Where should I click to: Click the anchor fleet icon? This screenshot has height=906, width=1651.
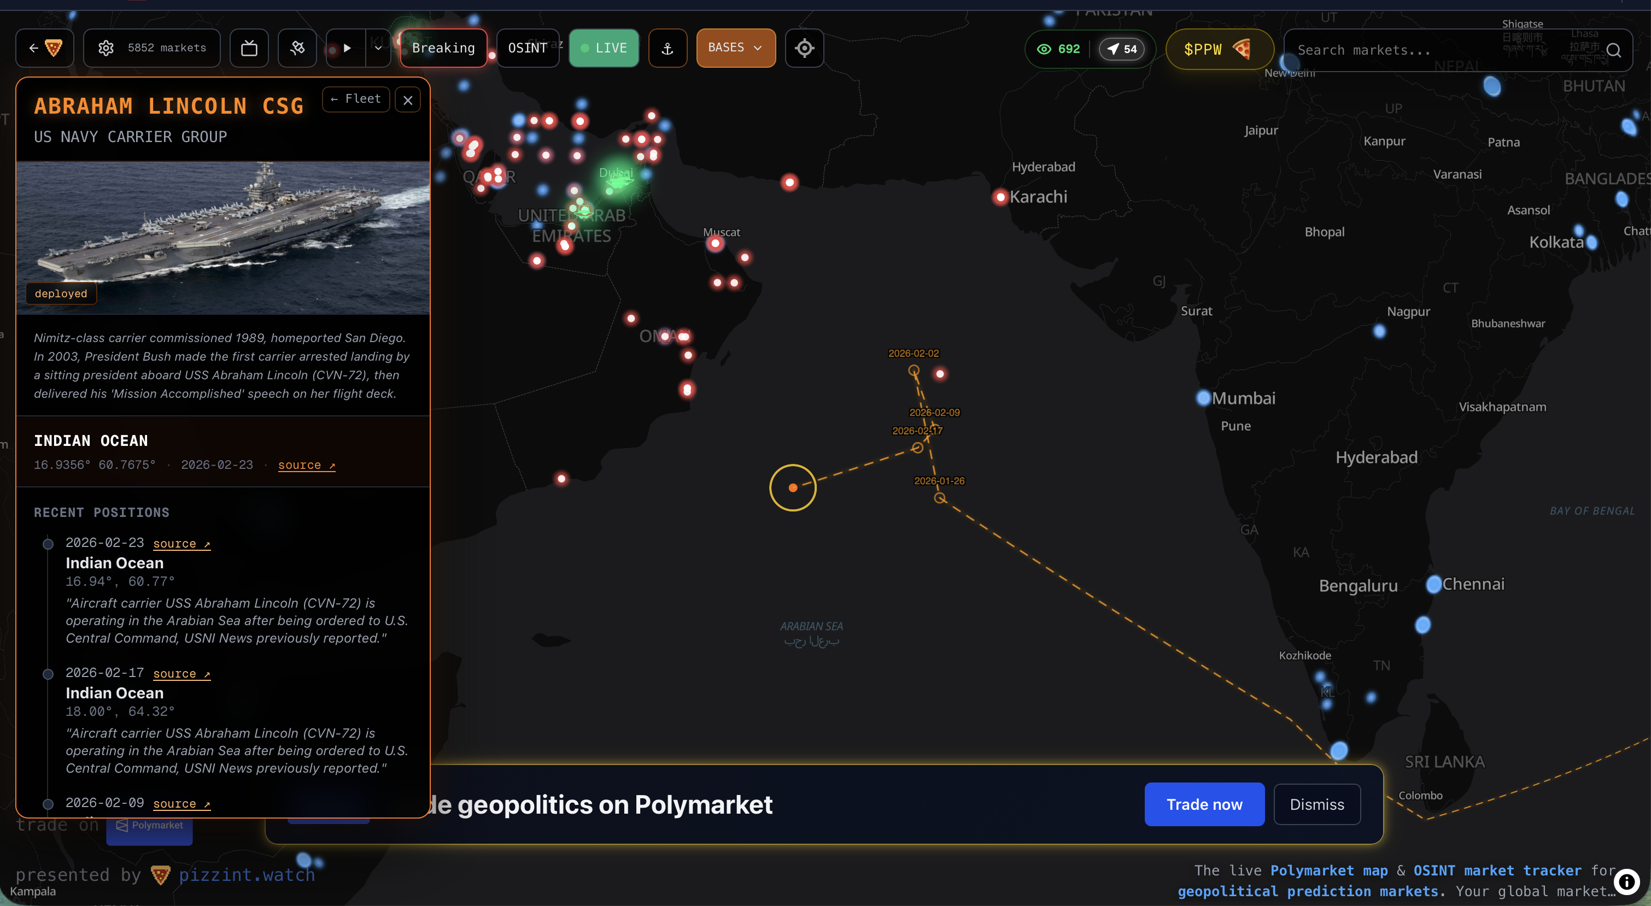pos(667,48)
